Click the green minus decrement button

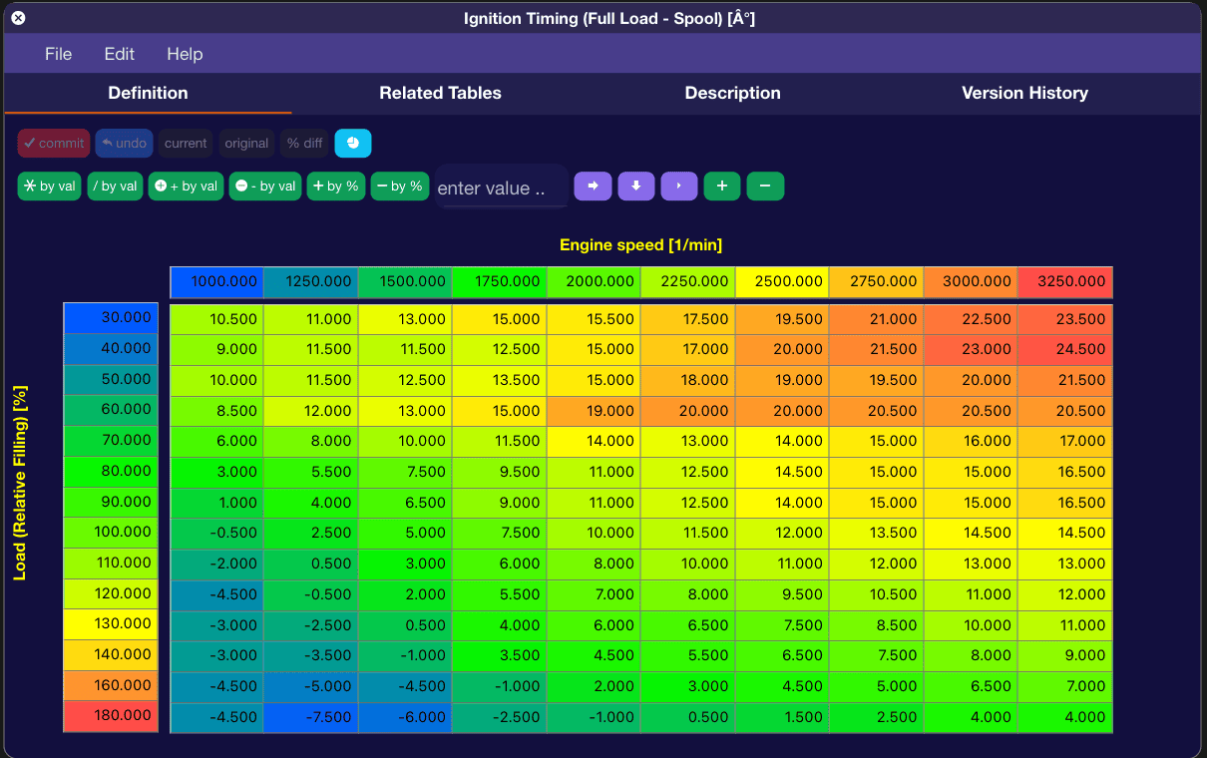pos(765,186)
